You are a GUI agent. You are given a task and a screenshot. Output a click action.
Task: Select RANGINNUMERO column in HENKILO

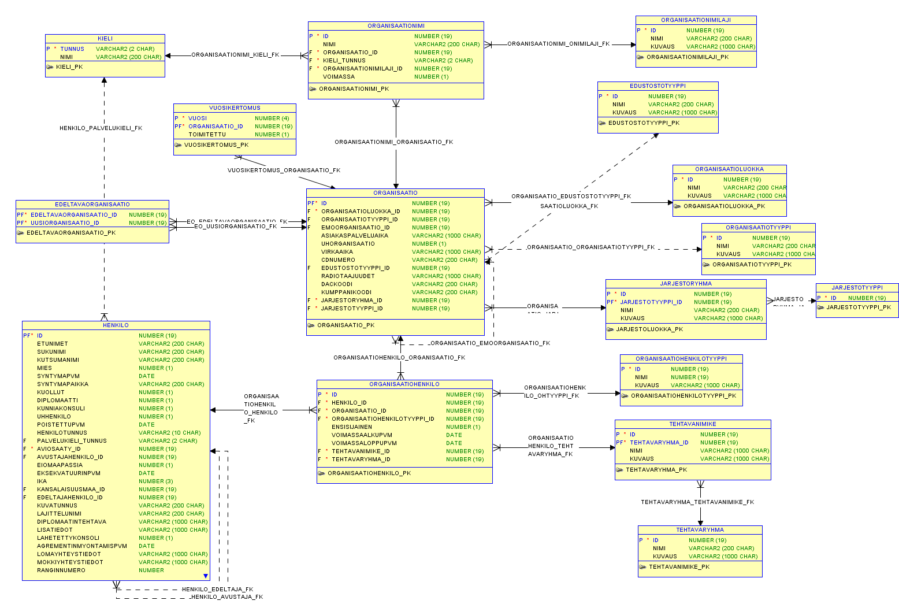116,570
